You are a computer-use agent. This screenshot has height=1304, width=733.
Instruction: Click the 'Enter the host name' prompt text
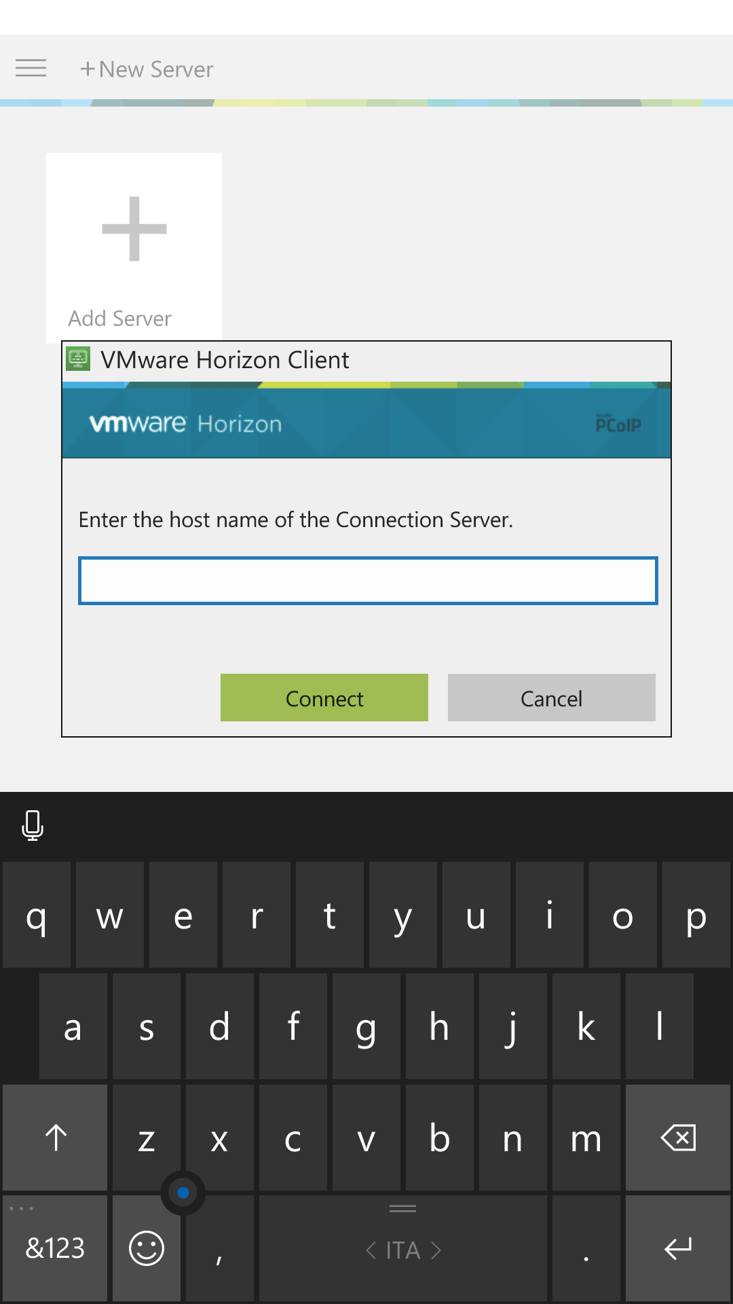click(x=296, y=520)
